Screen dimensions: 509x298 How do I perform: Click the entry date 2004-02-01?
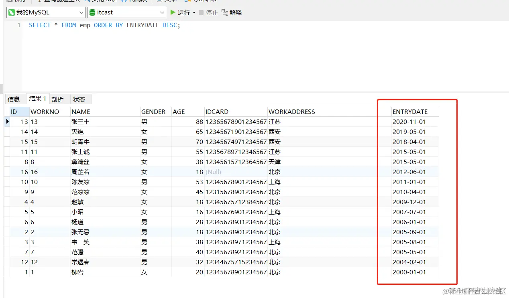pyautogui.click(x=415, y=262)
